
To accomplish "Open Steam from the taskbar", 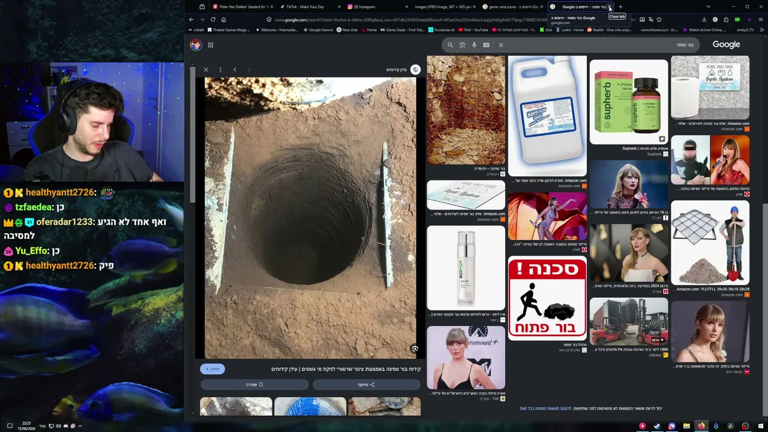I will 657,426.
